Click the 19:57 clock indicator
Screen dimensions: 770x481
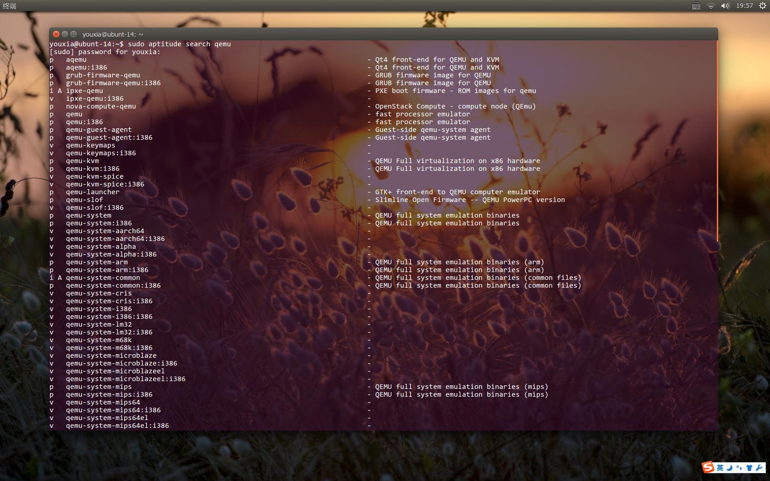tap(745, 6)
